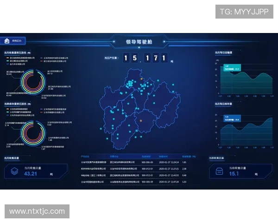The image size is (278, 223).
Task: Click the 领导驾驶舱 title banner
Action: (139, 42)
